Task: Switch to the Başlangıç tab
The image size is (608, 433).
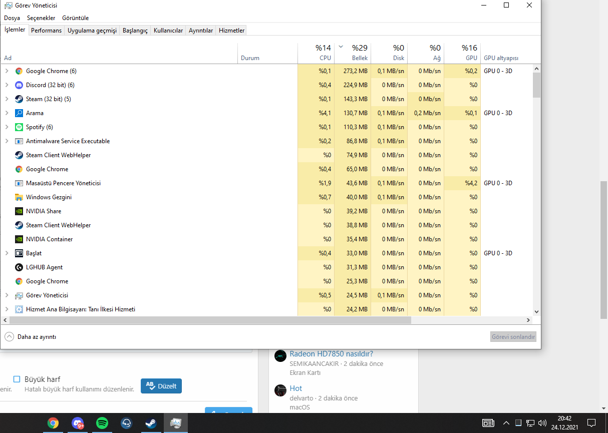Action: pos(135,31)
